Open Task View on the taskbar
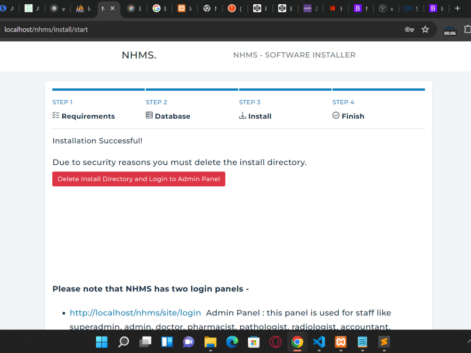This screenshot has height=353, width=471. (146, 342)
